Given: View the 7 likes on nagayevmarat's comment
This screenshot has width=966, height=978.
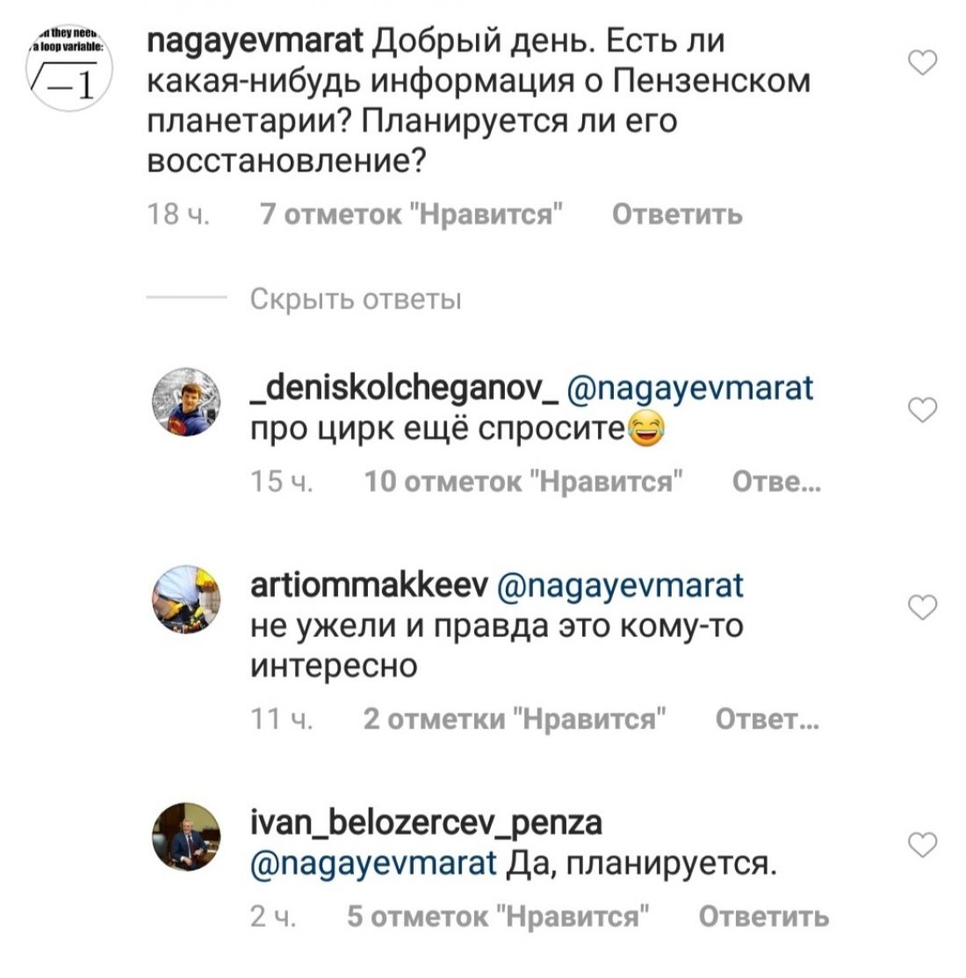Looking at the screenshot, I should [x=411, y=214].
